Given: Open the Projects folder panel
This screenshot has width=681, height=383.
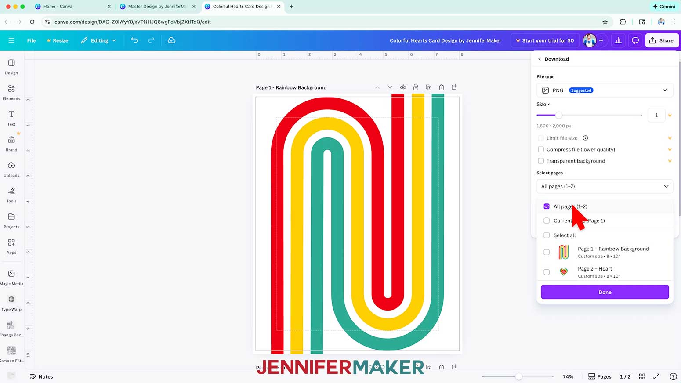Looking at the screenshot, I should tap(11, 220).
